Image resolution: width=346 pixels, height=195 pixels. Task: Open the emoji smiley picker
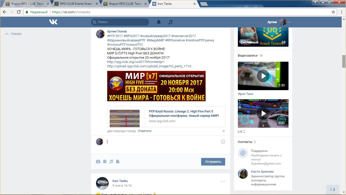pos(223,142)
